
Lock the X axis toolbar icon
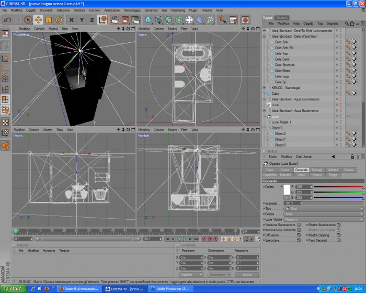pyautogui.click(x=72, y=20)
